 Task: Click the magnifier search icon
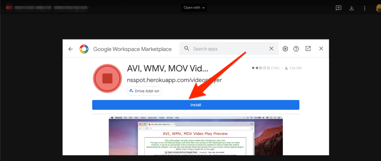(x=187, y=49)
